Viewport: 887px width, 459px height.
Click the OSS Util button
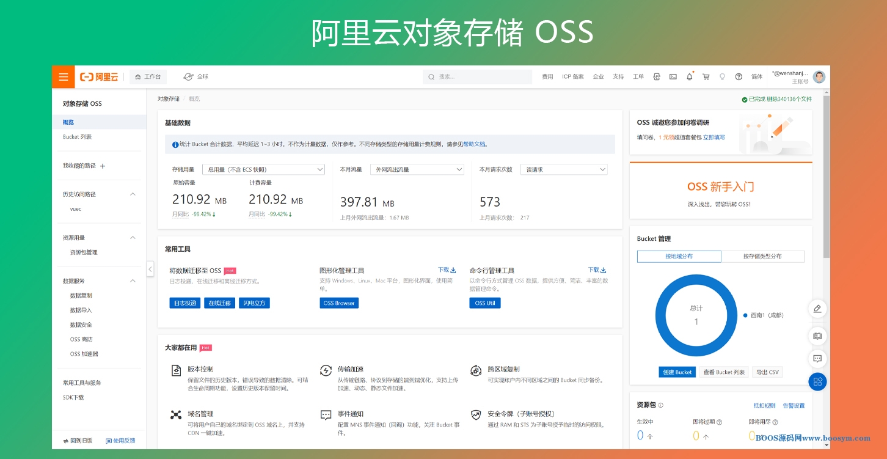coord(485,303)
